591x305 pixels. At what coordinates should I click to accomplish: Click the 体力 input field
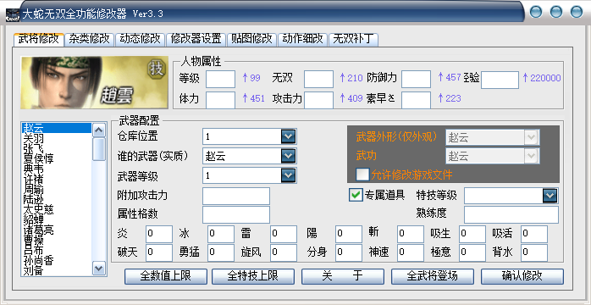(x=220, y=100)
